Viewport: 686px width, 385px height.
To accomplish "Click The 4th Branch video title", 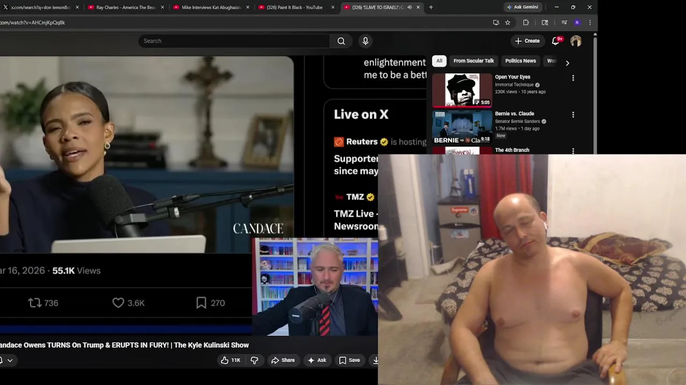I will (x=512, y=150).
